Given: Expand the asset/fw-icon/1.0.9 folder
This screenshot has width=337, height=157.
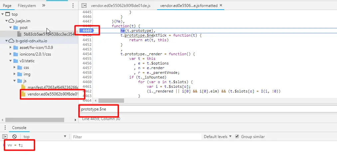Looking at the screenshot, I should pyautogui.click(x=11, y=48).
